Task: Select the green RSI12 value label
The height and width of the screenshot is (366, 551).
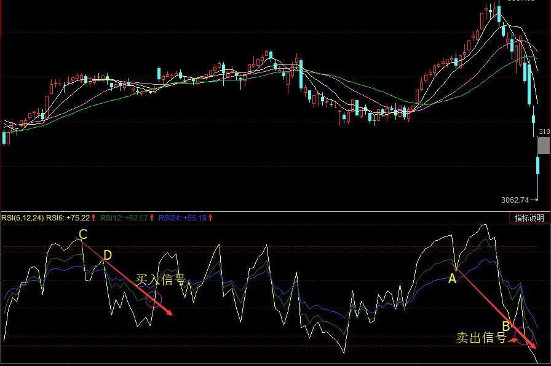Action: click(x=123, y=218)
